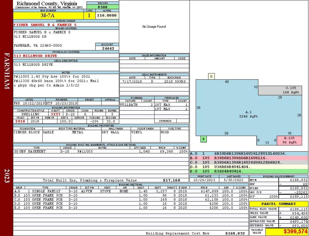Screen dimensions: 309x236
Task: Click listed date FWP 10/22/2019
Action: click(x=29, y=103)
